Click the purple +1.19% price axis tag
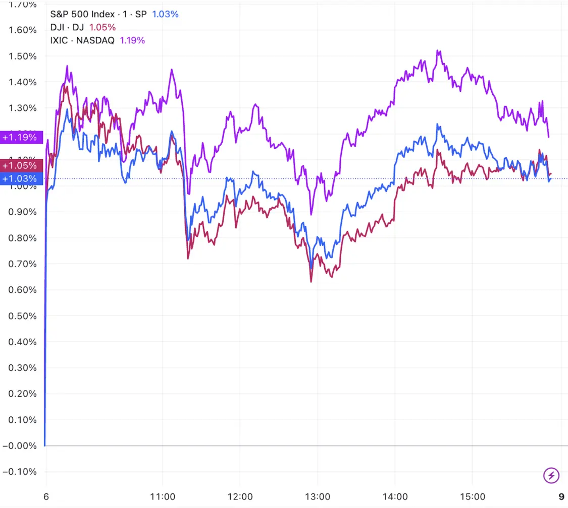 click(19, 137)
